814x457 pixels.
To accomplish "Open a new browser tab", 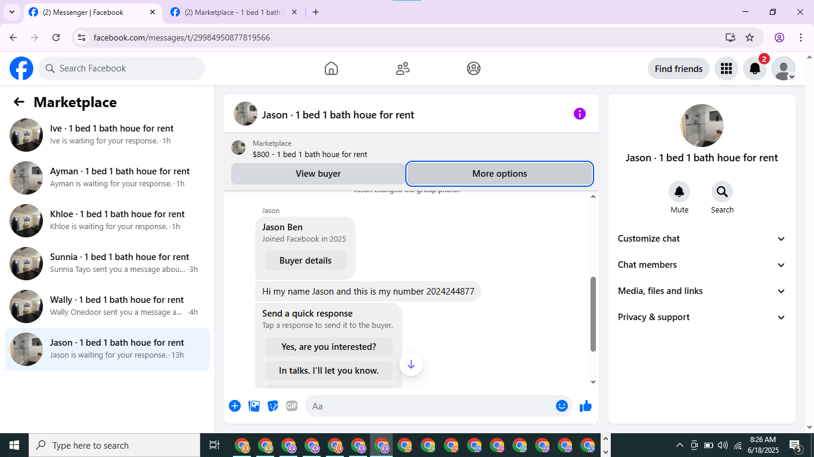I will pos(316,12).
